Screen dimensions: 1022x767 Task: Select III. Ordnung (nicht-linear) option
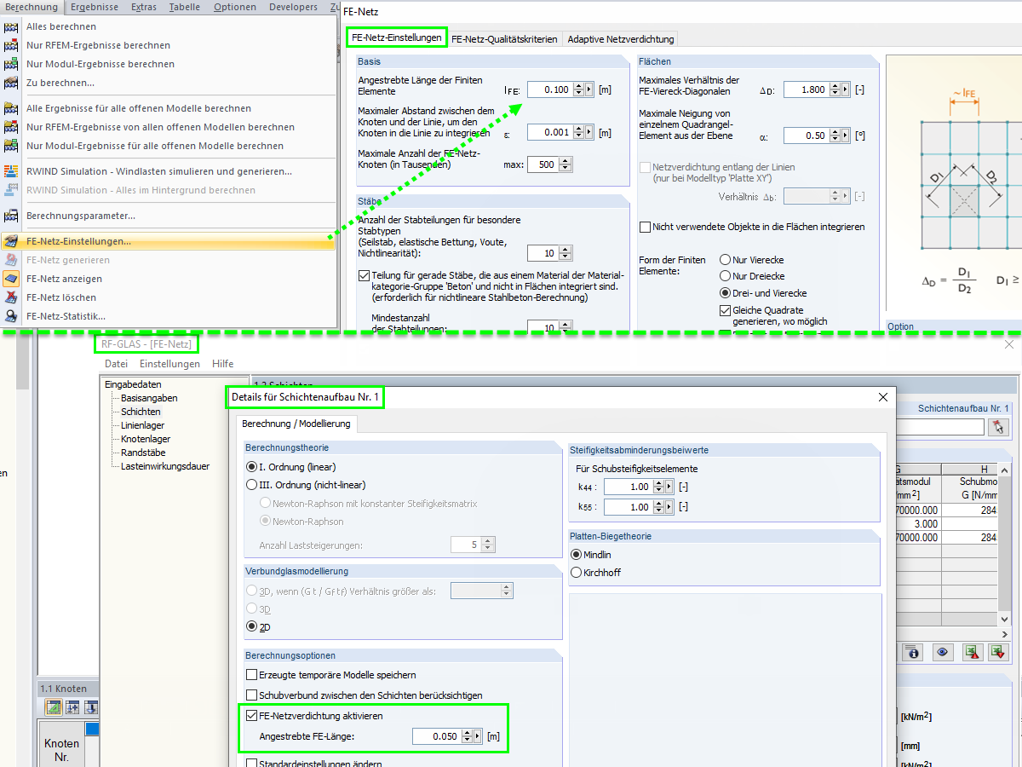coord(251,485)
